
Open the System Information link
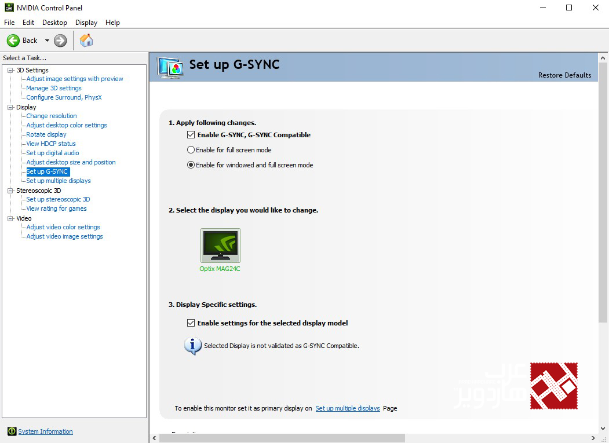point(45,431)
